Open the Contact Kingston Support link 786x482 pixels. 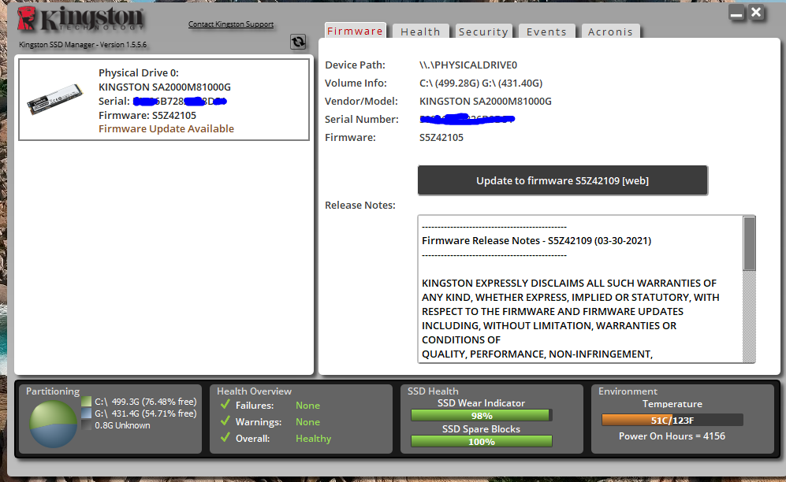(231, 24)
